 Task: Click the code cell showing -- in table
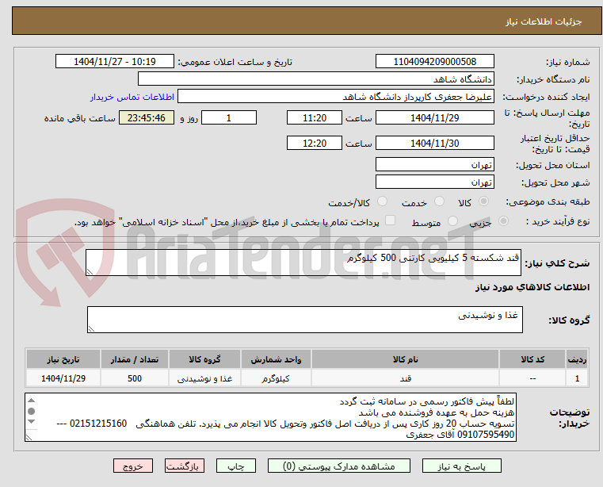[532, 378]
